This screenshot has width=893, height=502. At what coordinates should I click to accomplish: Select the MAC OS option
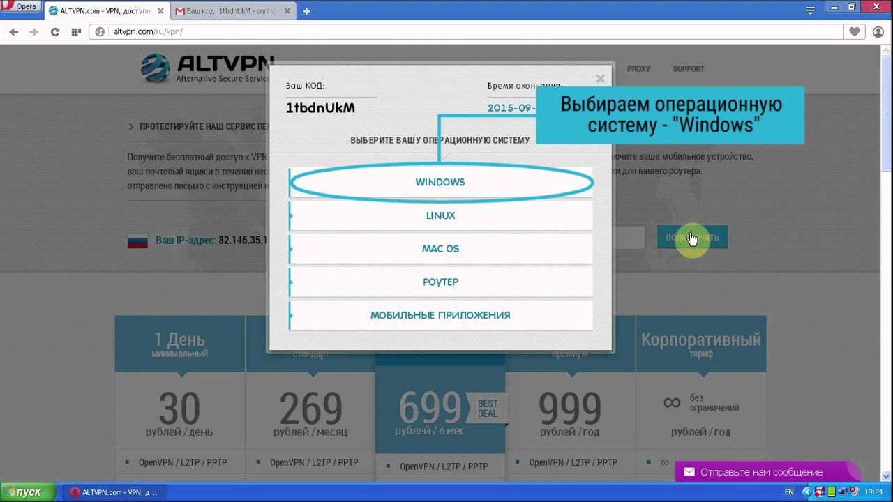441,249
